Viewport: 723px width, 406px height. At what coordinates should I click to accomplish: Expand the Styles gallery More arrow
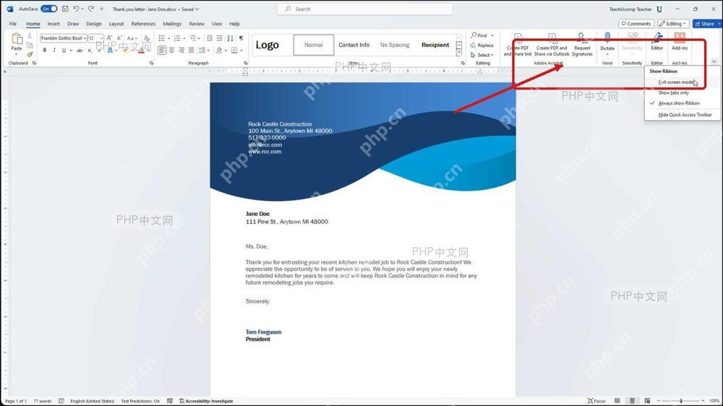coord(459,53)
